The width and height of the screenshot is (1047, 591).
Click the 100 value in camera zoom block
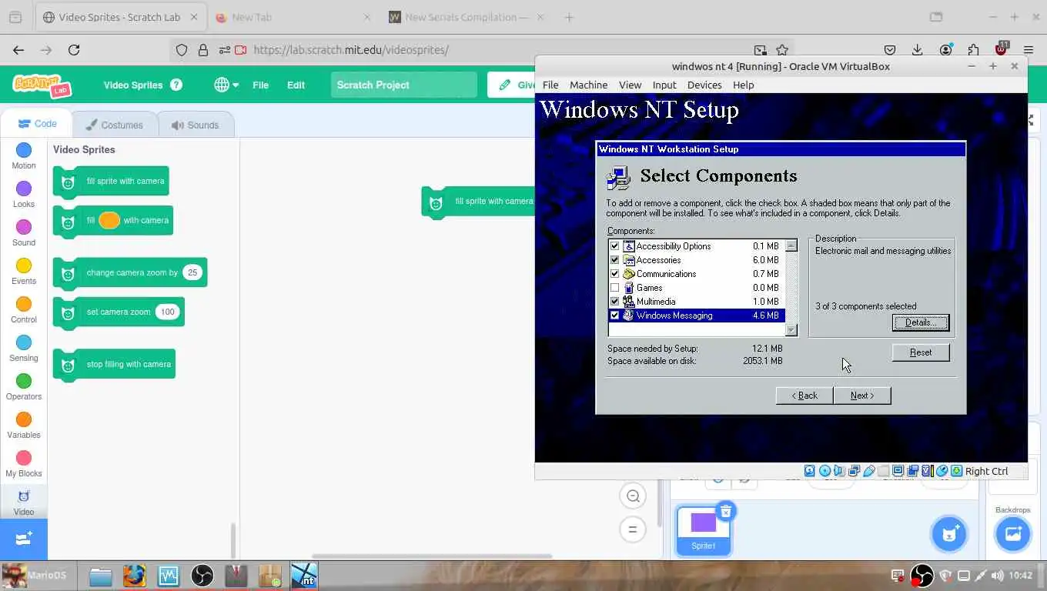(167, 312)
